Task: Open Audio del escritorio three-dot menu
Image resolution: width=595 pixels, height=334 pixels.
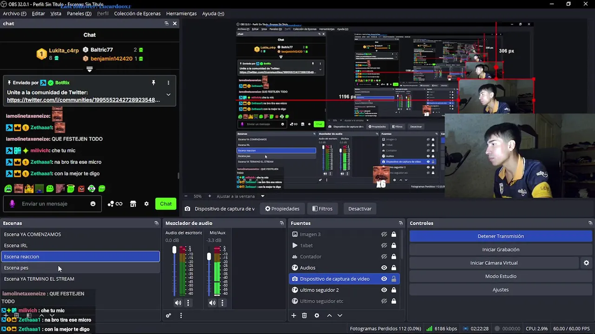Action: [188, 303]
